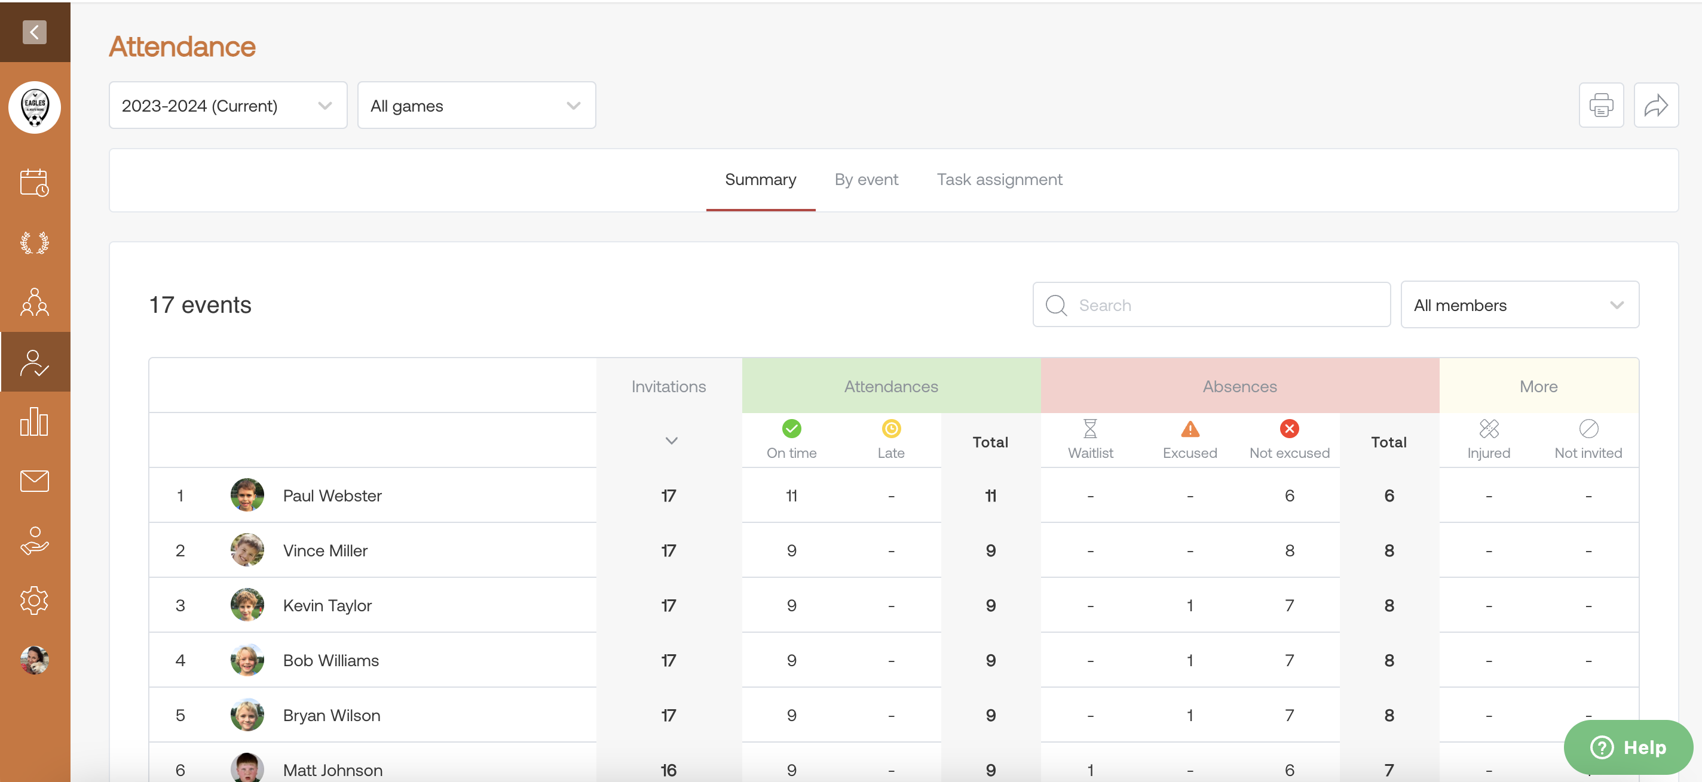Open the Eagles team logo page
Screen dimensions: 1702x782
(x=34, y=107)
